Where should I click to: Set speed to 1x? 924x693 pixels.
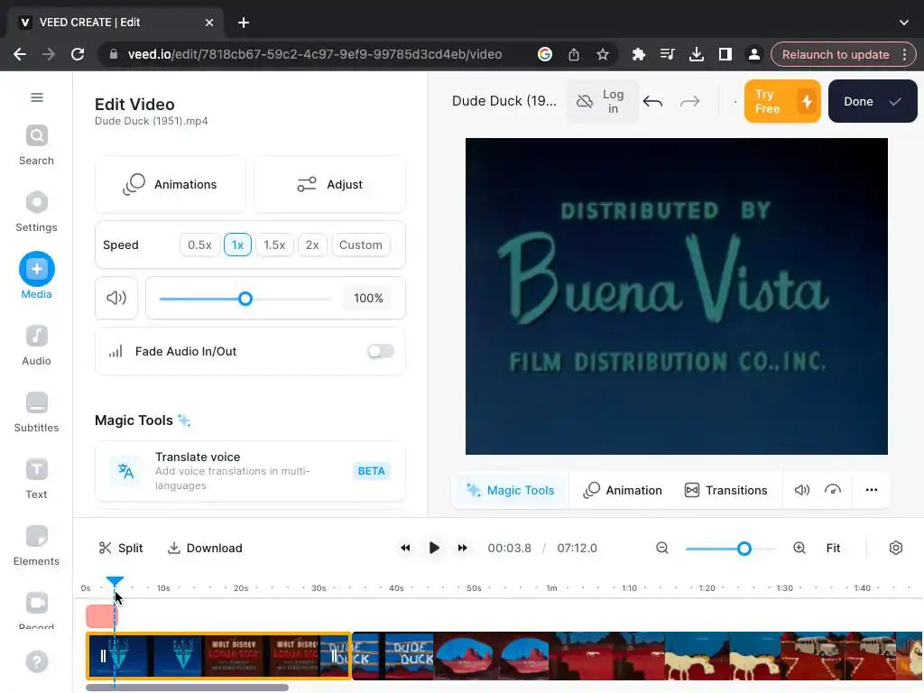(237, 245)
